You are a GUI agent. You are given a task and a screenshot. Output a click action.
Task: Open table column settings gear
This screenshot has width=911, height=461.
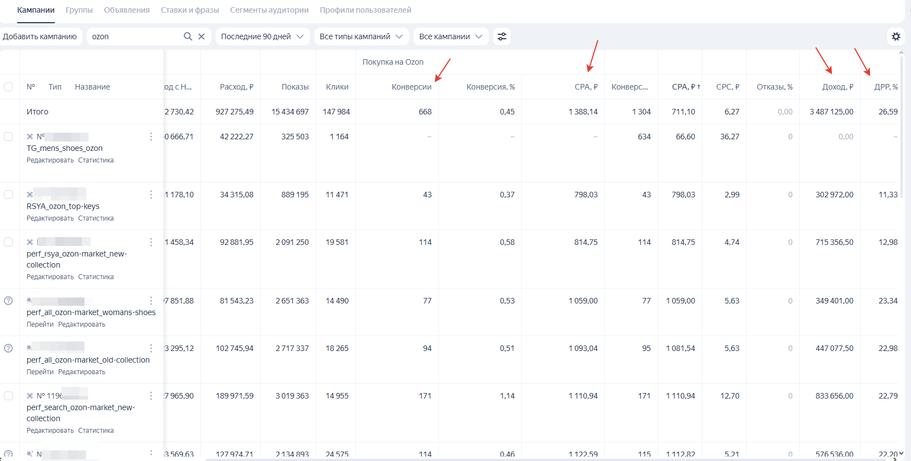tap(896, 36)
